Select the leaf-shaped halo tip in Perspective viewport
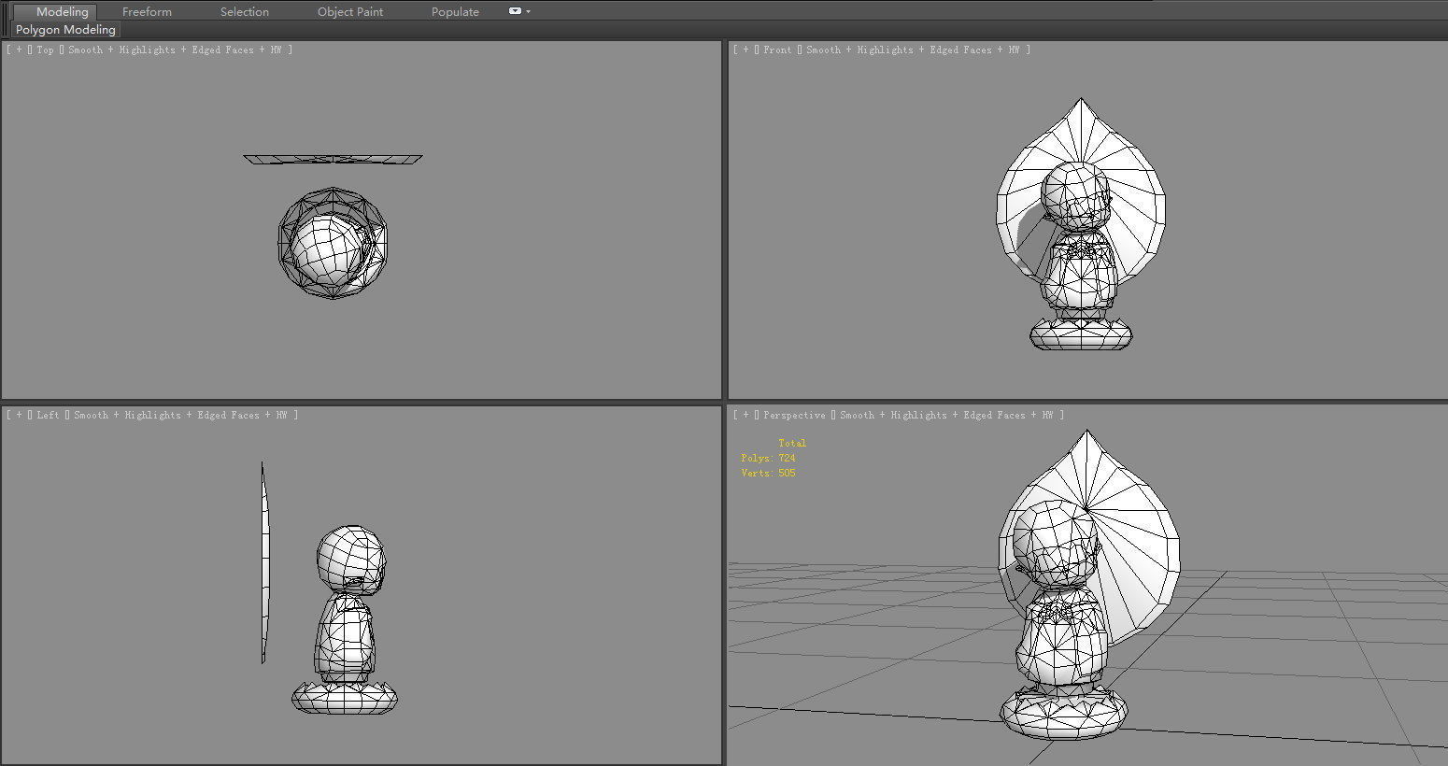 click(x=1087, y=458)
